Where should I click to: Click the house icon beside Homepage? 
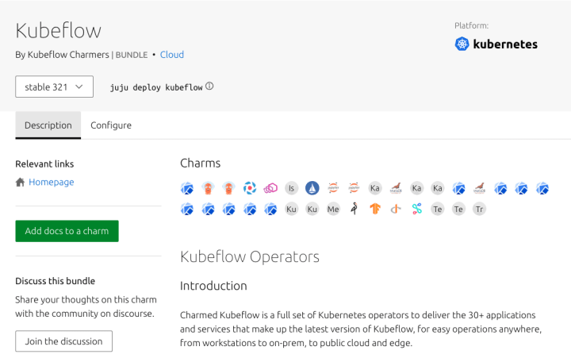pyautogui.click(x=20, y=182)
